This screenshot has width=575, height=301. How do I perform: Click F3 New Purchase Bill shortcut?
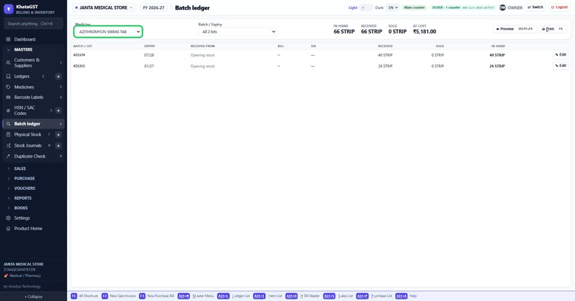[x=157, y=296]
